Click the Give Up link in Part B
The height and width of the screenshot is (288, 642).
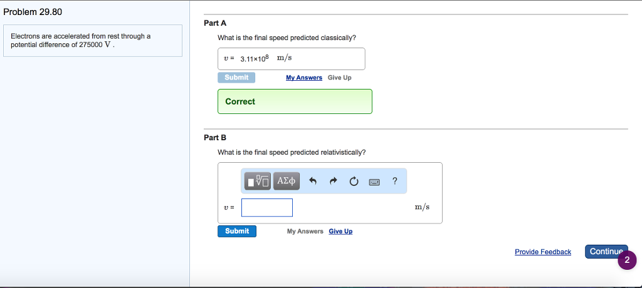[x=340, y=231]
